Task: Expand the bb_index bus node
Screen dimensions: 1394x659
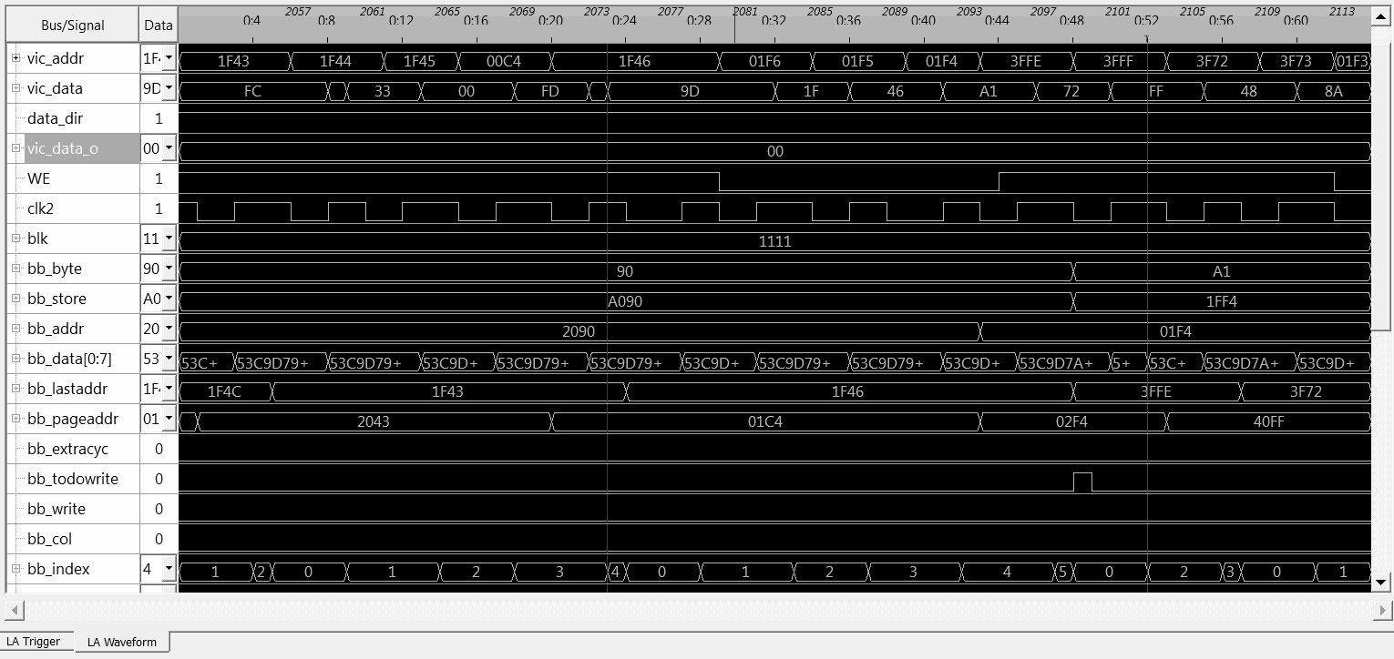Action: coord(15,569)
